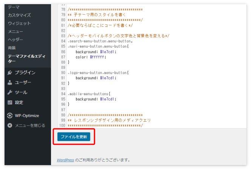Click the ユーザー person icon
The height and width of the screenshot is (170, 251).
(10, 82)
